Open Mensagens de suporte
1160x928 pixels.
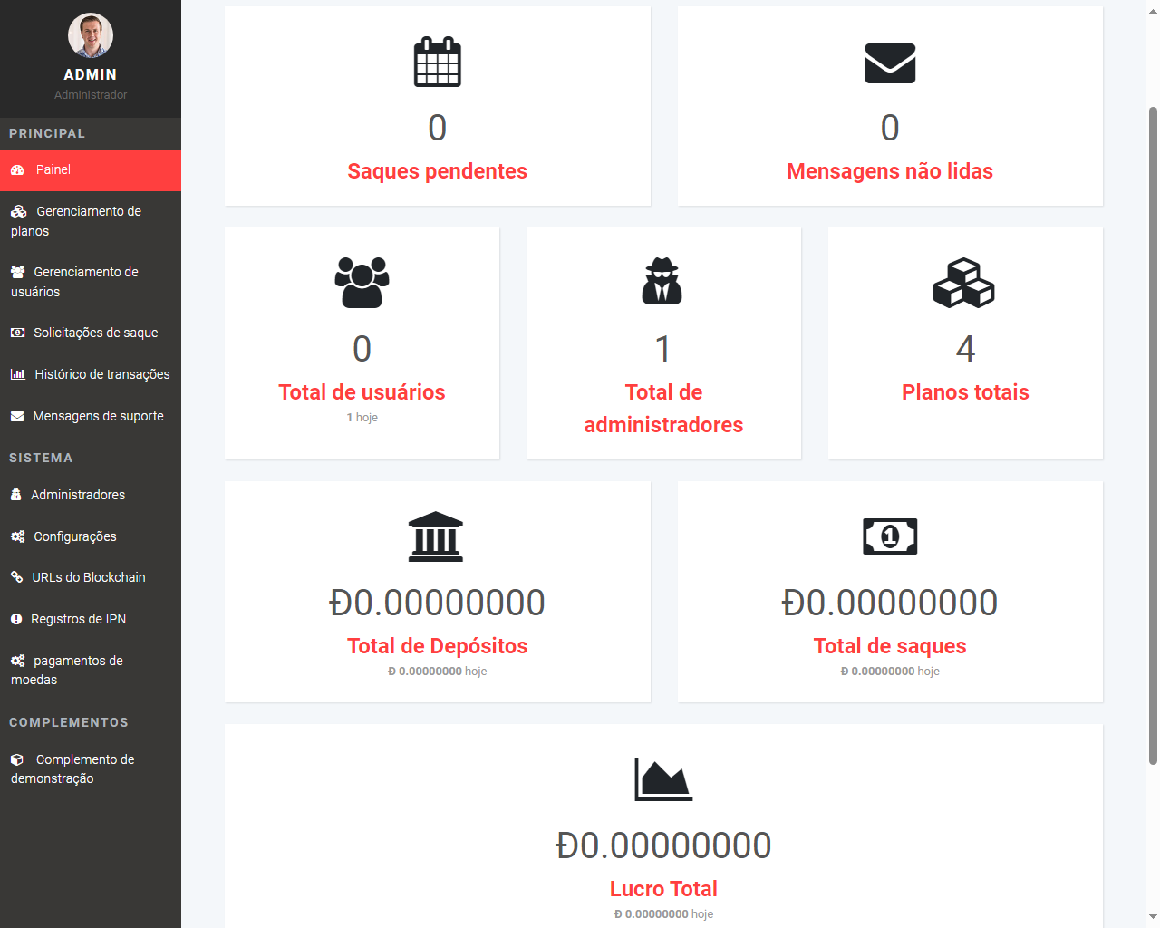98,416
